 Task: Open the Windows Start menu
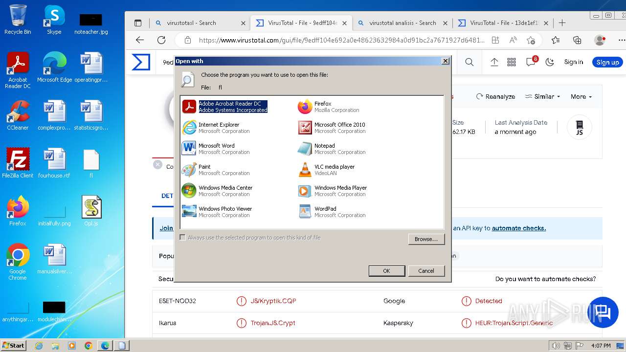[13, 346]
